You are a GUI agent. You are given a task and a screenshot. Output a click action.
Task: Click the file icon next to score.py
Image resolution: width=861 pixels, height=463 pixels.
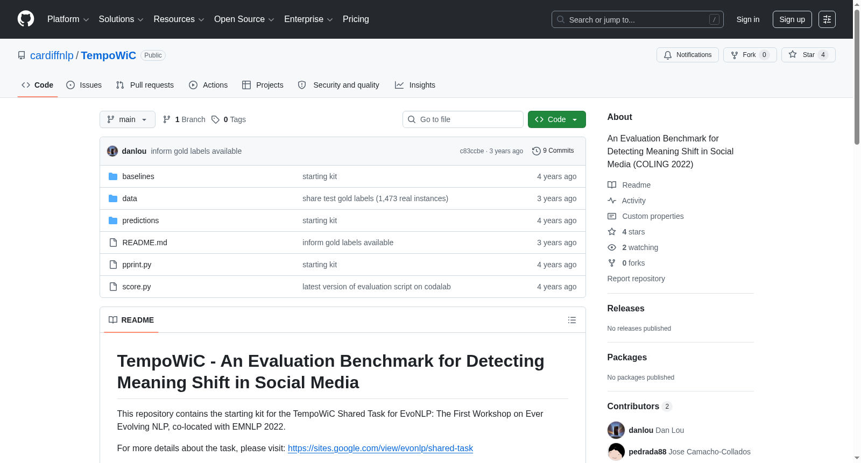[113, 287]
